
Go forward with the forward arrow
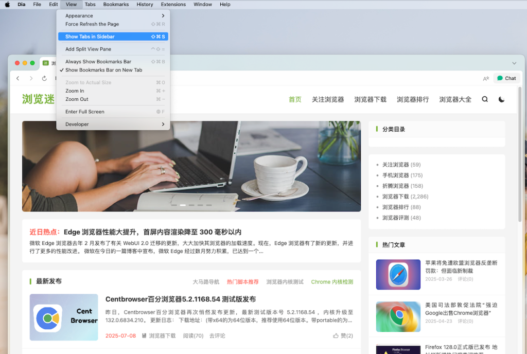[31, 78]
